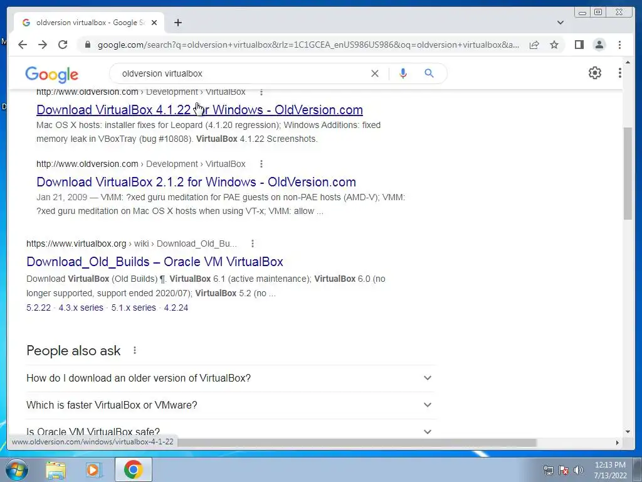Click the Chrome address bar URL
Screen dimensions: 642x482
click(x=308, y=45)
